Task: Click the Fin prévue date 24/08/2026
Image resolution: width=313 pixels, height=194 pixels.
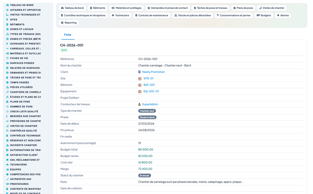Action: [x=146, y=130]
